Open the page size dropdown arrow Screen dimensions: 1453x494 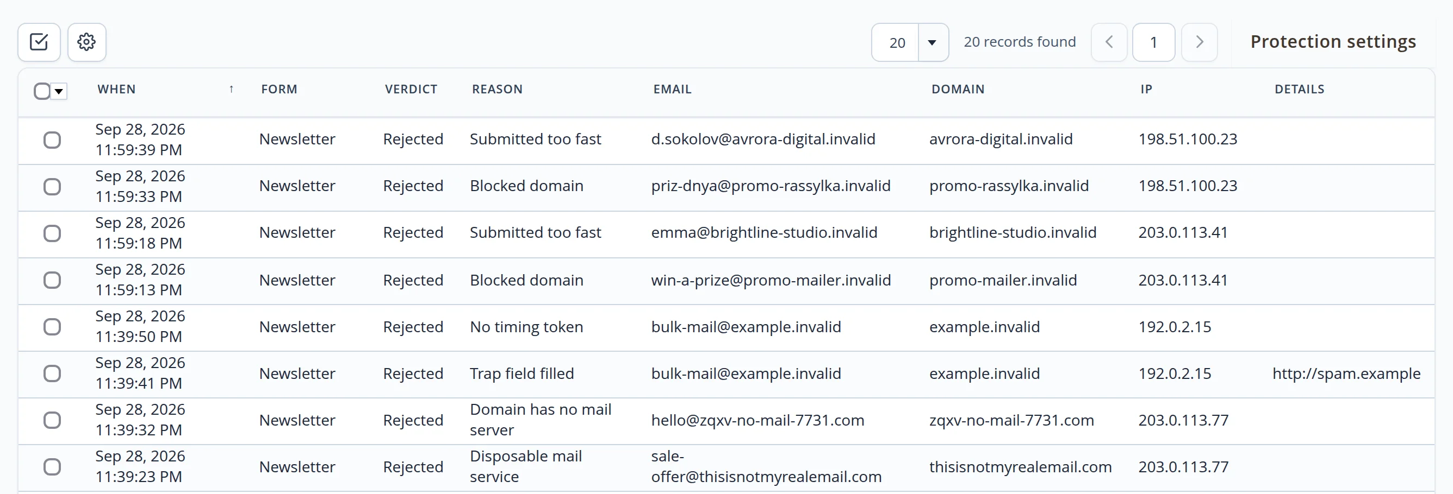point(933,42)
